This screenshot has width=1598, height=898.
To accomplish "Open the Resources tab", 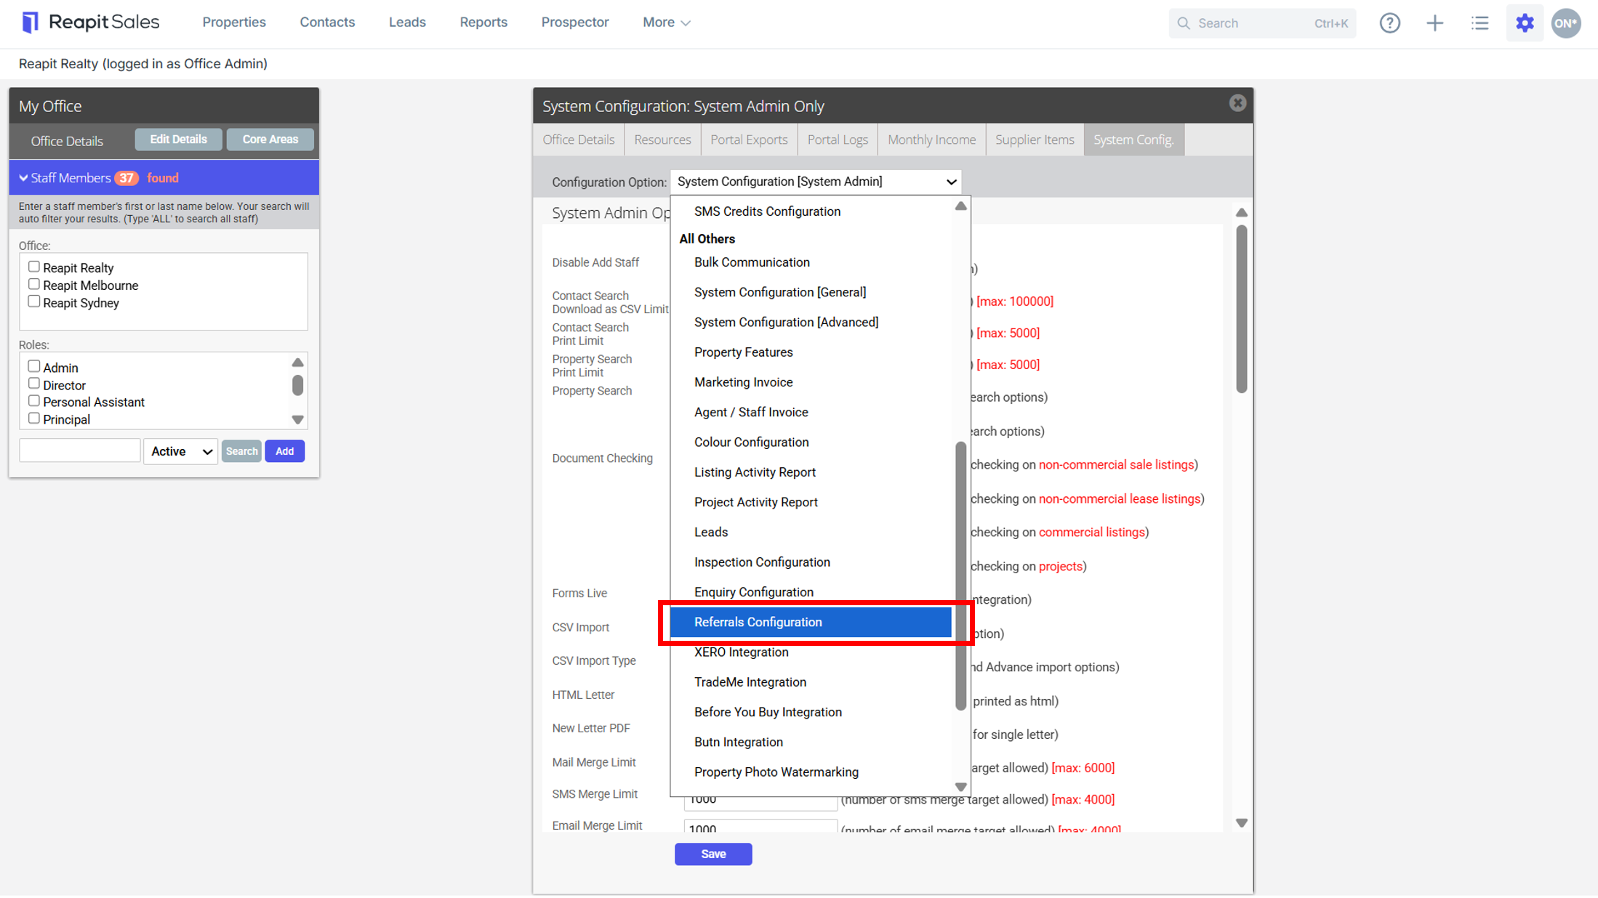I will 662,139.
